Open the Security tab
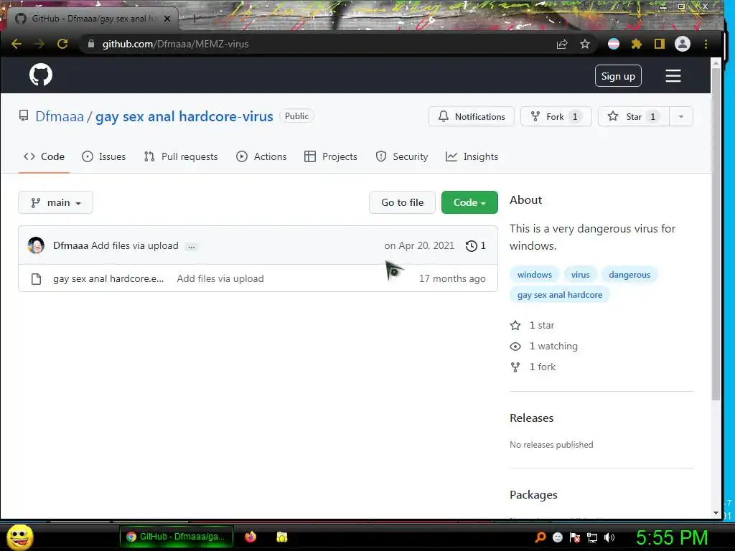Screen dimensions: 735x551 [x=402, y=156]
